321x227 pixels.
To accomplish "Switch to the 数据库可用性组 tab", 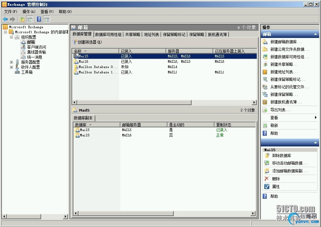I will pyautogui.click(x=108, y=34).
